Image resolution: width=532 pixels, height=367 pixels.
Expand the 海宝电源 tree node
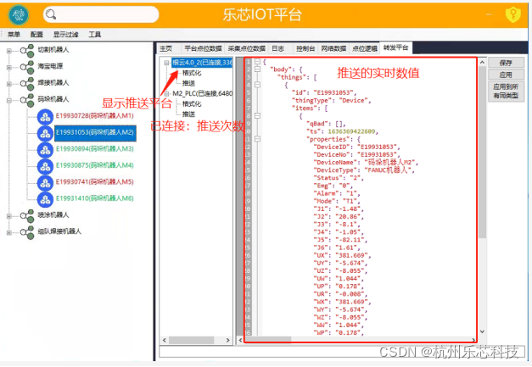click(x=9, y=68)
